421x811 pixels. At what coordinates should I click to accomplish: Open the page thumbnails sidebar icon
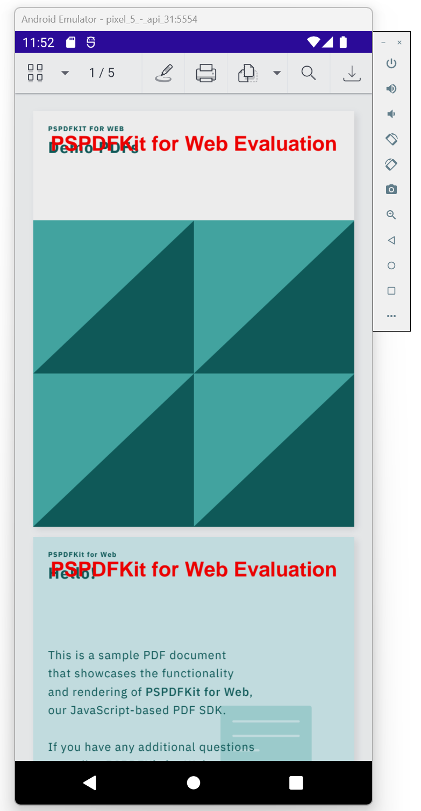click(x=35, y=73)
